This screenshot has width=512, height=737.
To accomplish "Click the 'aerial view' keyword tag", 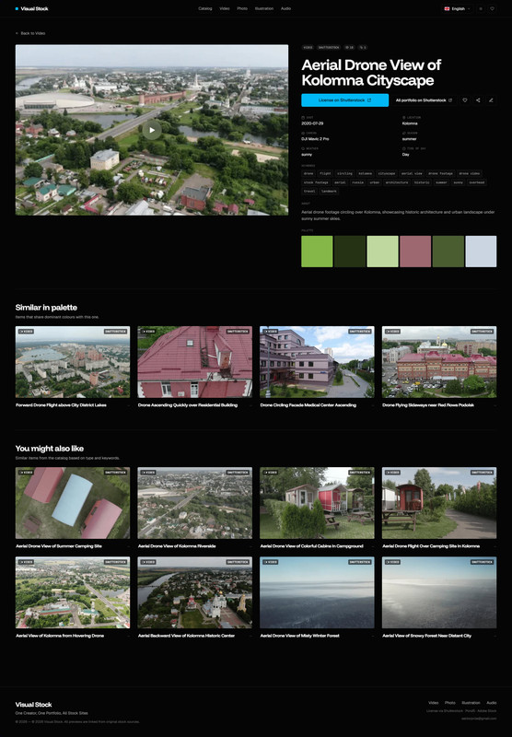I will pos(412,173).
